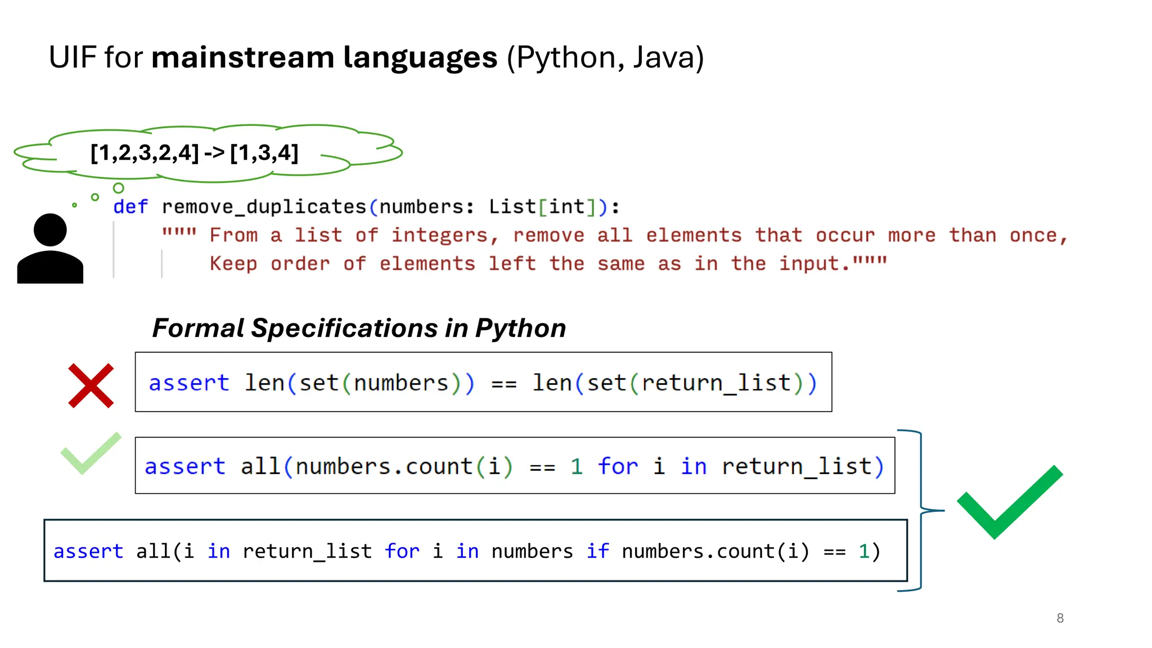Click the 'def remove_duplicates' function signature line
This screenshot has height=648, width=1152.
point(366,206)
